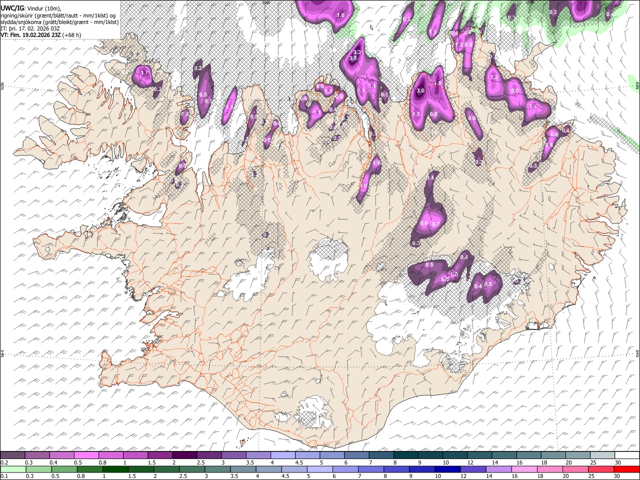Select the lower legend swatch labeled 25
Screen dimensions: 640x480
600,469
